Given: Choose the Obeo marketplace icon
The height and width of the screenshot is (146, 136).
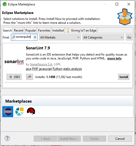Looking at the screenshot, I should [19, 112].
